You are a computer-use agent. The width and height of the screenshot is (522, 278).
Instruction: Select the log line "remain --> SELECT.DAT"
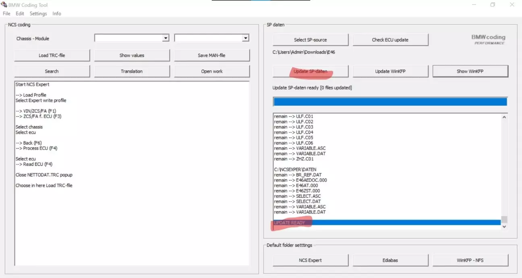(x=297, y=201)
